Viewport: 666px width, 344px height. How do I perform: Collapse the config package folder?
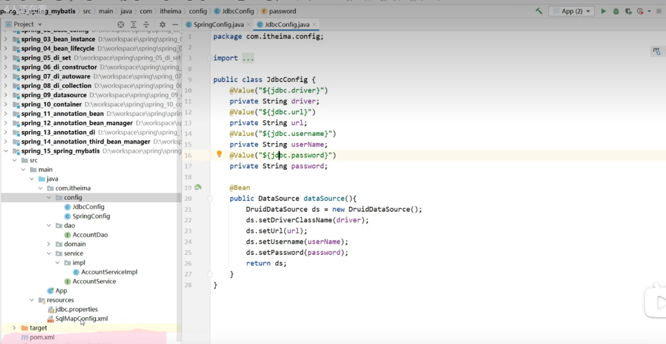click(49, 198)
